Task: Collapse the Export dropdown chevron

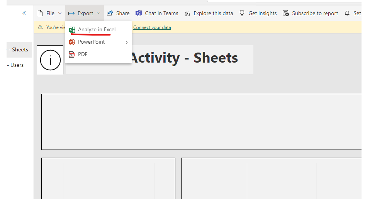Action: tap(98, 13)
